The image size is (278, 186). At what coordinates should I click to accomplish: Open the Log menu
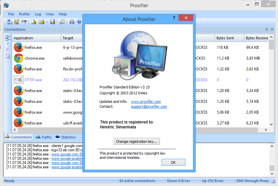[38, 14]
